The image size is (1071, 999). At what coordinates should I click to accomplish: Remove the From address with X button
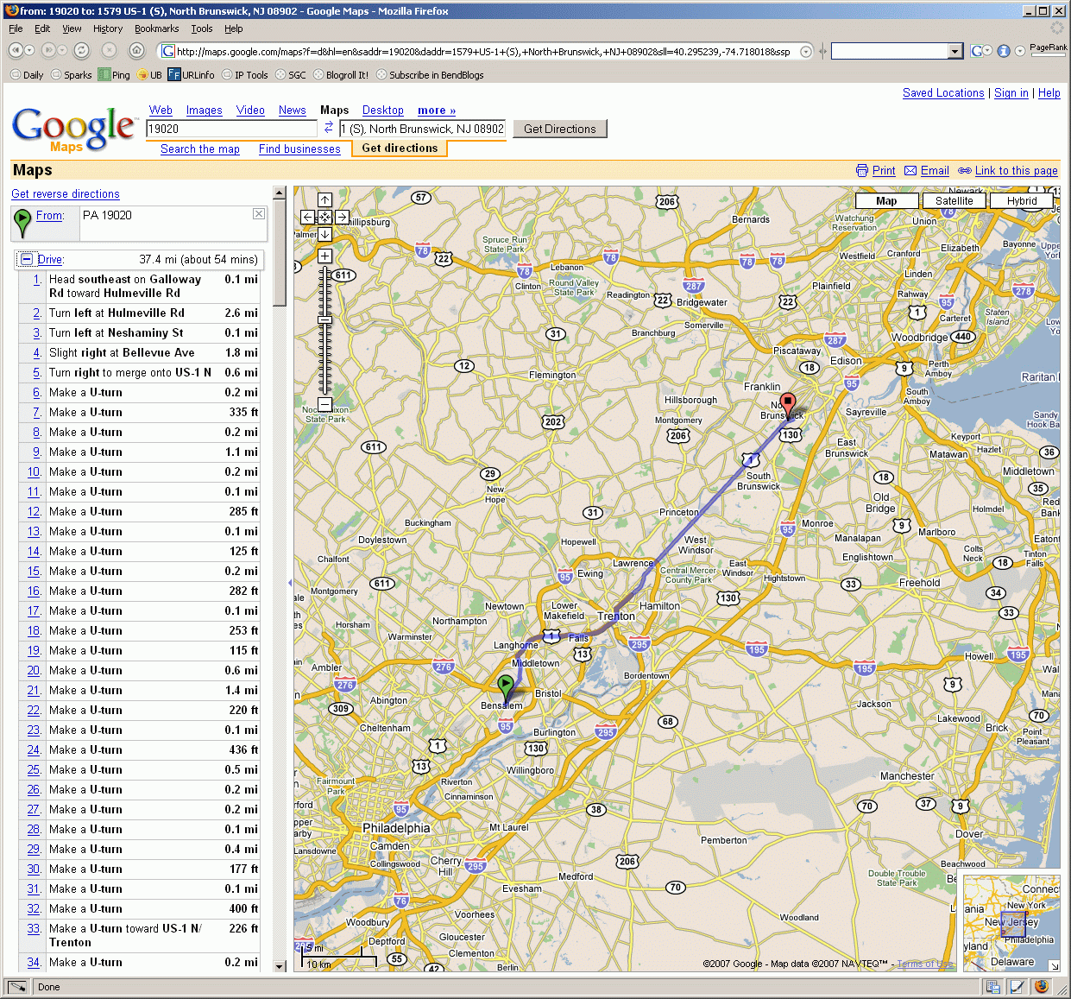point(258,214)
